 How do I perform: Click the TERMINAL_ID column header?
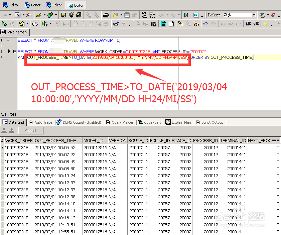[x=233, y=140]
